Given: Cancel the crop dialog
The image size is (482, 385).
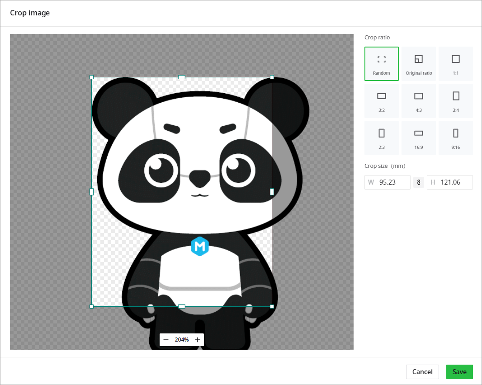Looking at the screenshot, I should (x=422, y=372).
